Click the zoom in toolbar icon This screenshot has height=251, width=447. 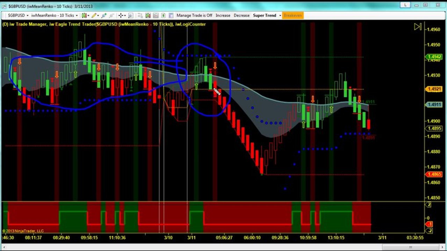click(x=104, y=15)
